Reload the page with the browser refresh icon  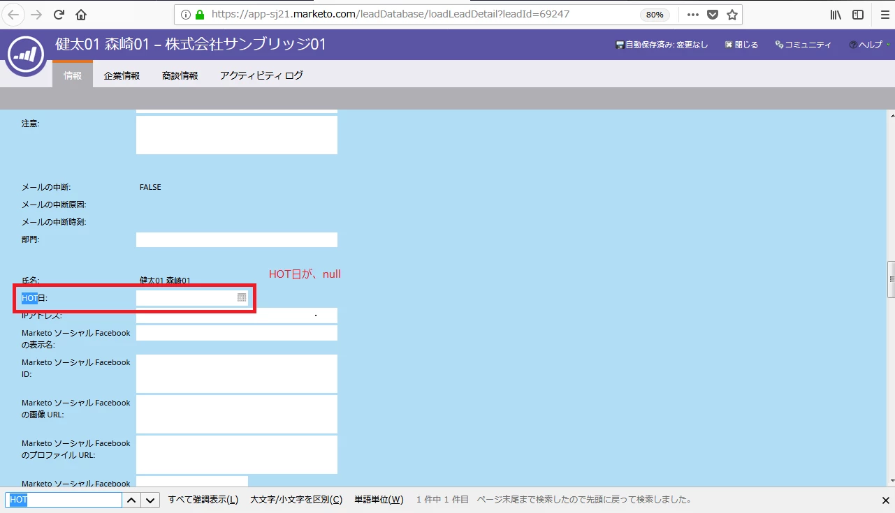59,15
